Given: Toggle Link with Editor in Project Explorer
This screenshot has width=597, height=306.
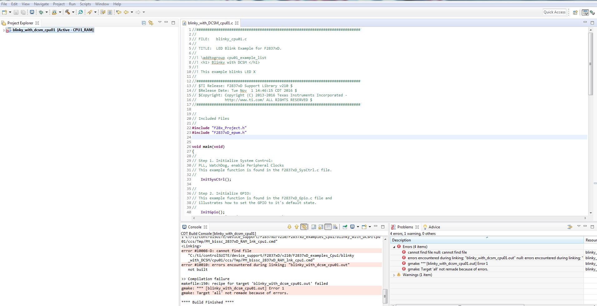Looking at the screenshot, I should (151, 23).
